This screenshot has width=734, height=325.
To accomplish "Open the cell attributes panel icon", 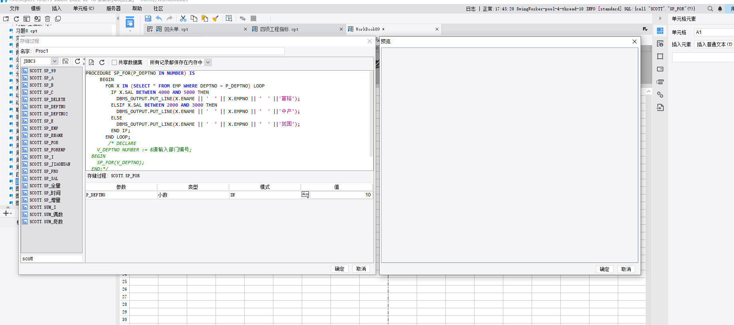I will [x=660, y=44].
